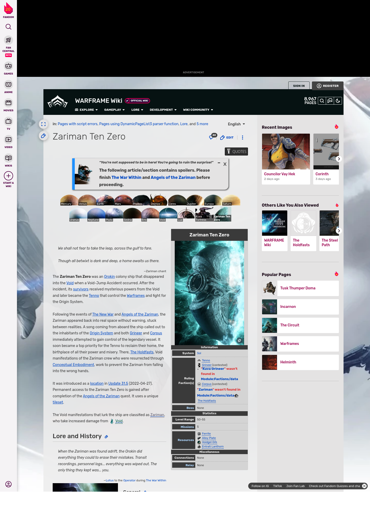Open WARFRAME Wiki 1999 recommended card
This screenshot has height=514, width=370.
275,231
